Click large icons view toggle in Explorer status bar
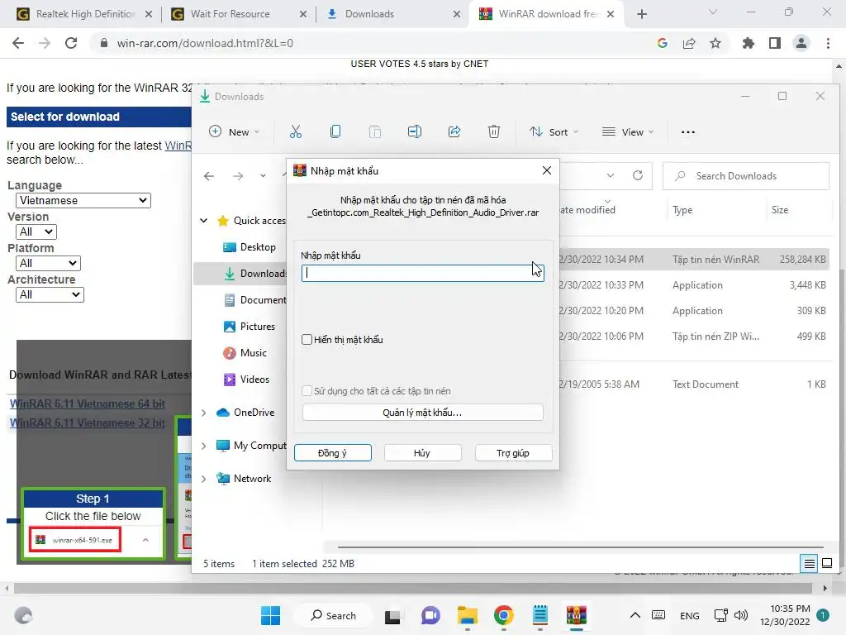 point(827,564)
